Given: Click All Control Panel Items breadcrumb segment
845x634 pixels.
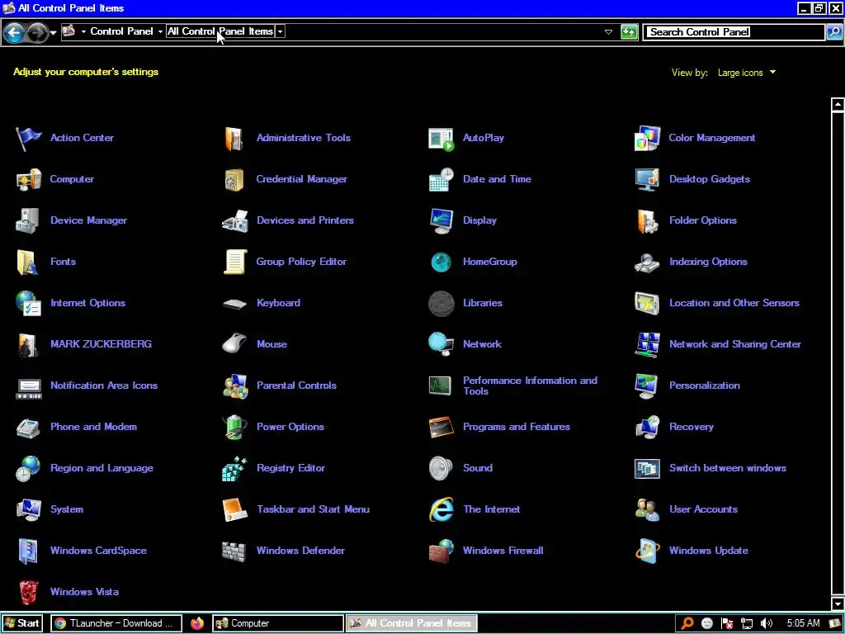Looking at the screenshot, I should (x=220, y=31).
